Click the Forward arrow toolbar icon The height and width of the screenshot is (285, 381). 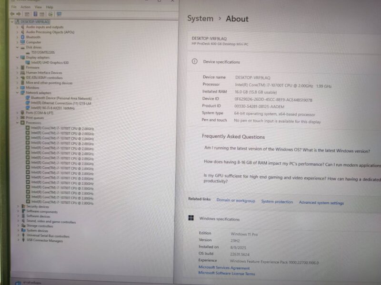(19, 14)
